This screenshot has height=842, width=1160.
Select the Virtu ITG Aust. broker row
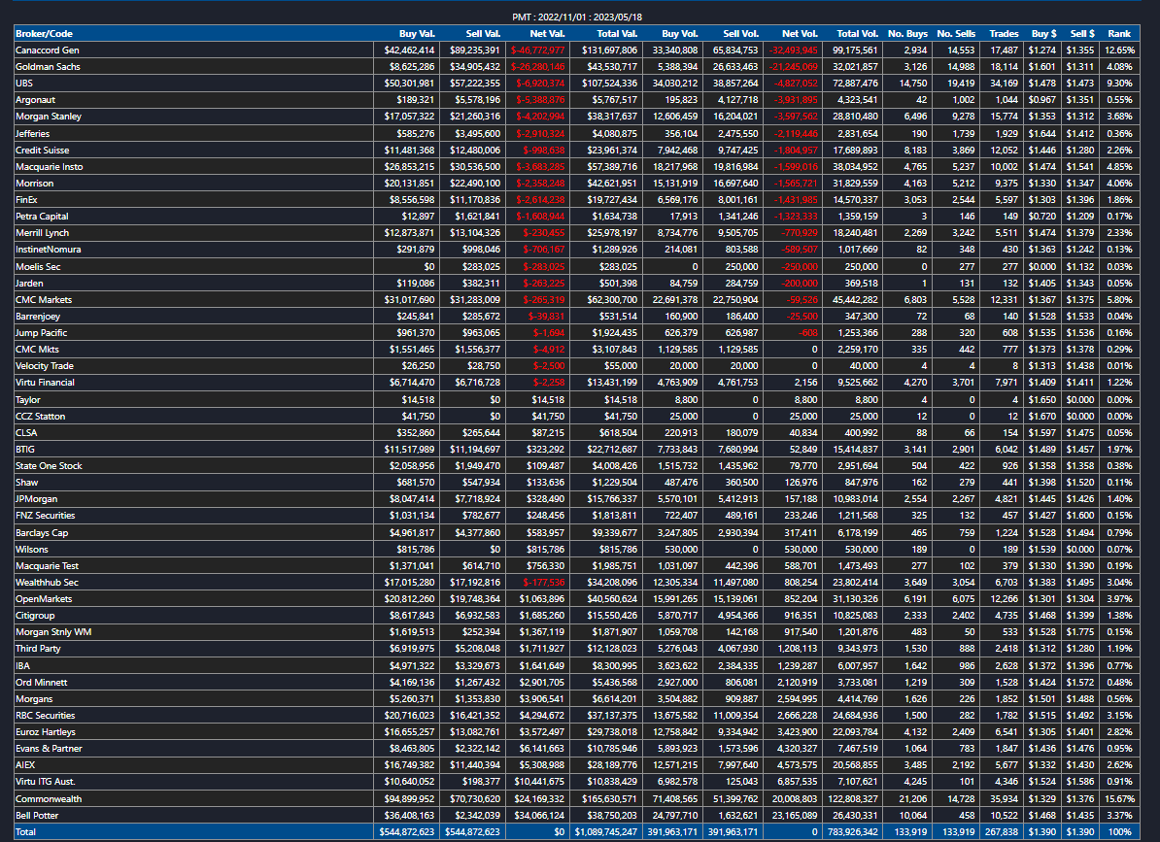(577, 782)
